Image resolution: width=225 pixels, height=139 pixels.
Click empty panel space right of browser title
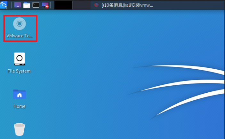192,5
